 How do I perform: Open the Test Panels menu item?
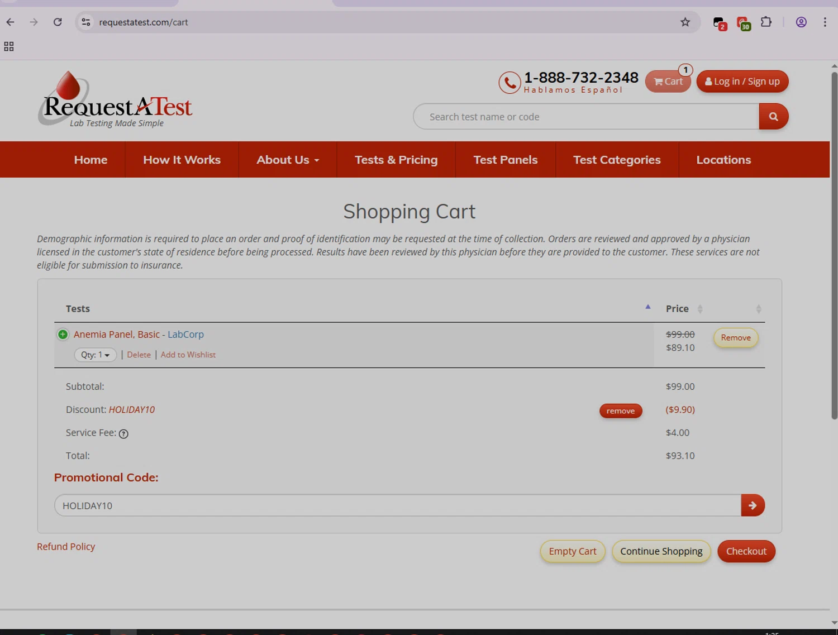506,160
